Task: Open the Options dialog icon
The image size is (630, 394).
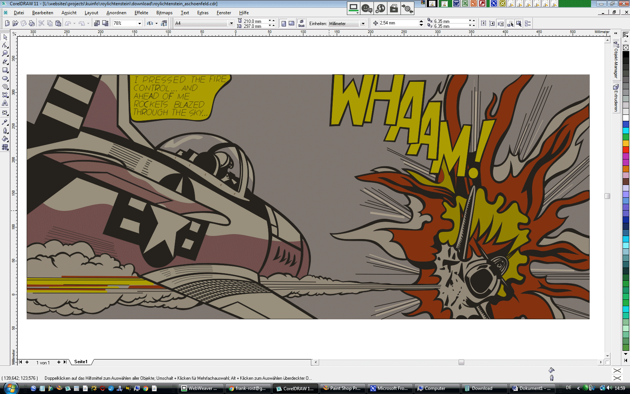Action: [x=528, y=23]
